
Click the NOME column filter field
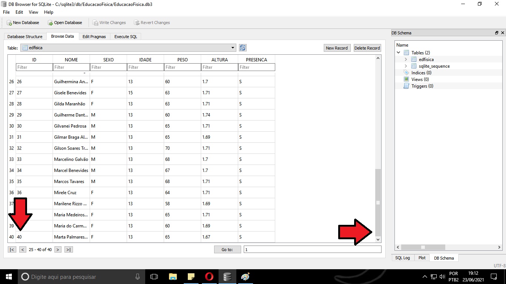point(71,67)
